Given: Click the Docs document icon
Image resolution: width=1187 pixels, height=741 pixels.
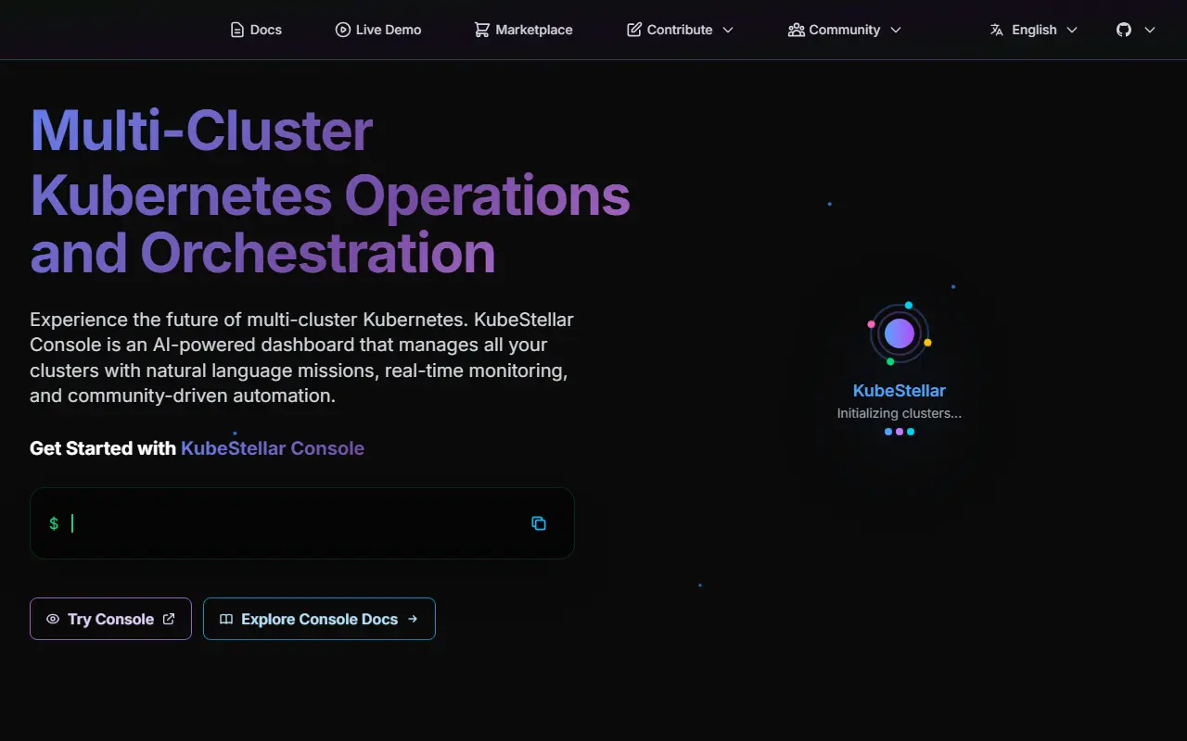Looking at the screenshot, I should click(237, 30).
